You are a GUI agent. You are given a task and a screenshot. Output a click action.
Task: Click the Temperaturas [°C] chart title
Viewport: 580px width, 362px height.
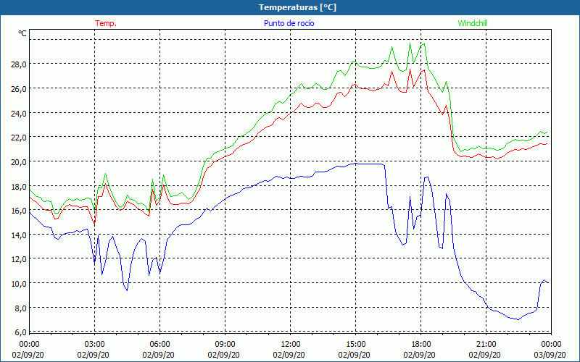coord(297,7)
